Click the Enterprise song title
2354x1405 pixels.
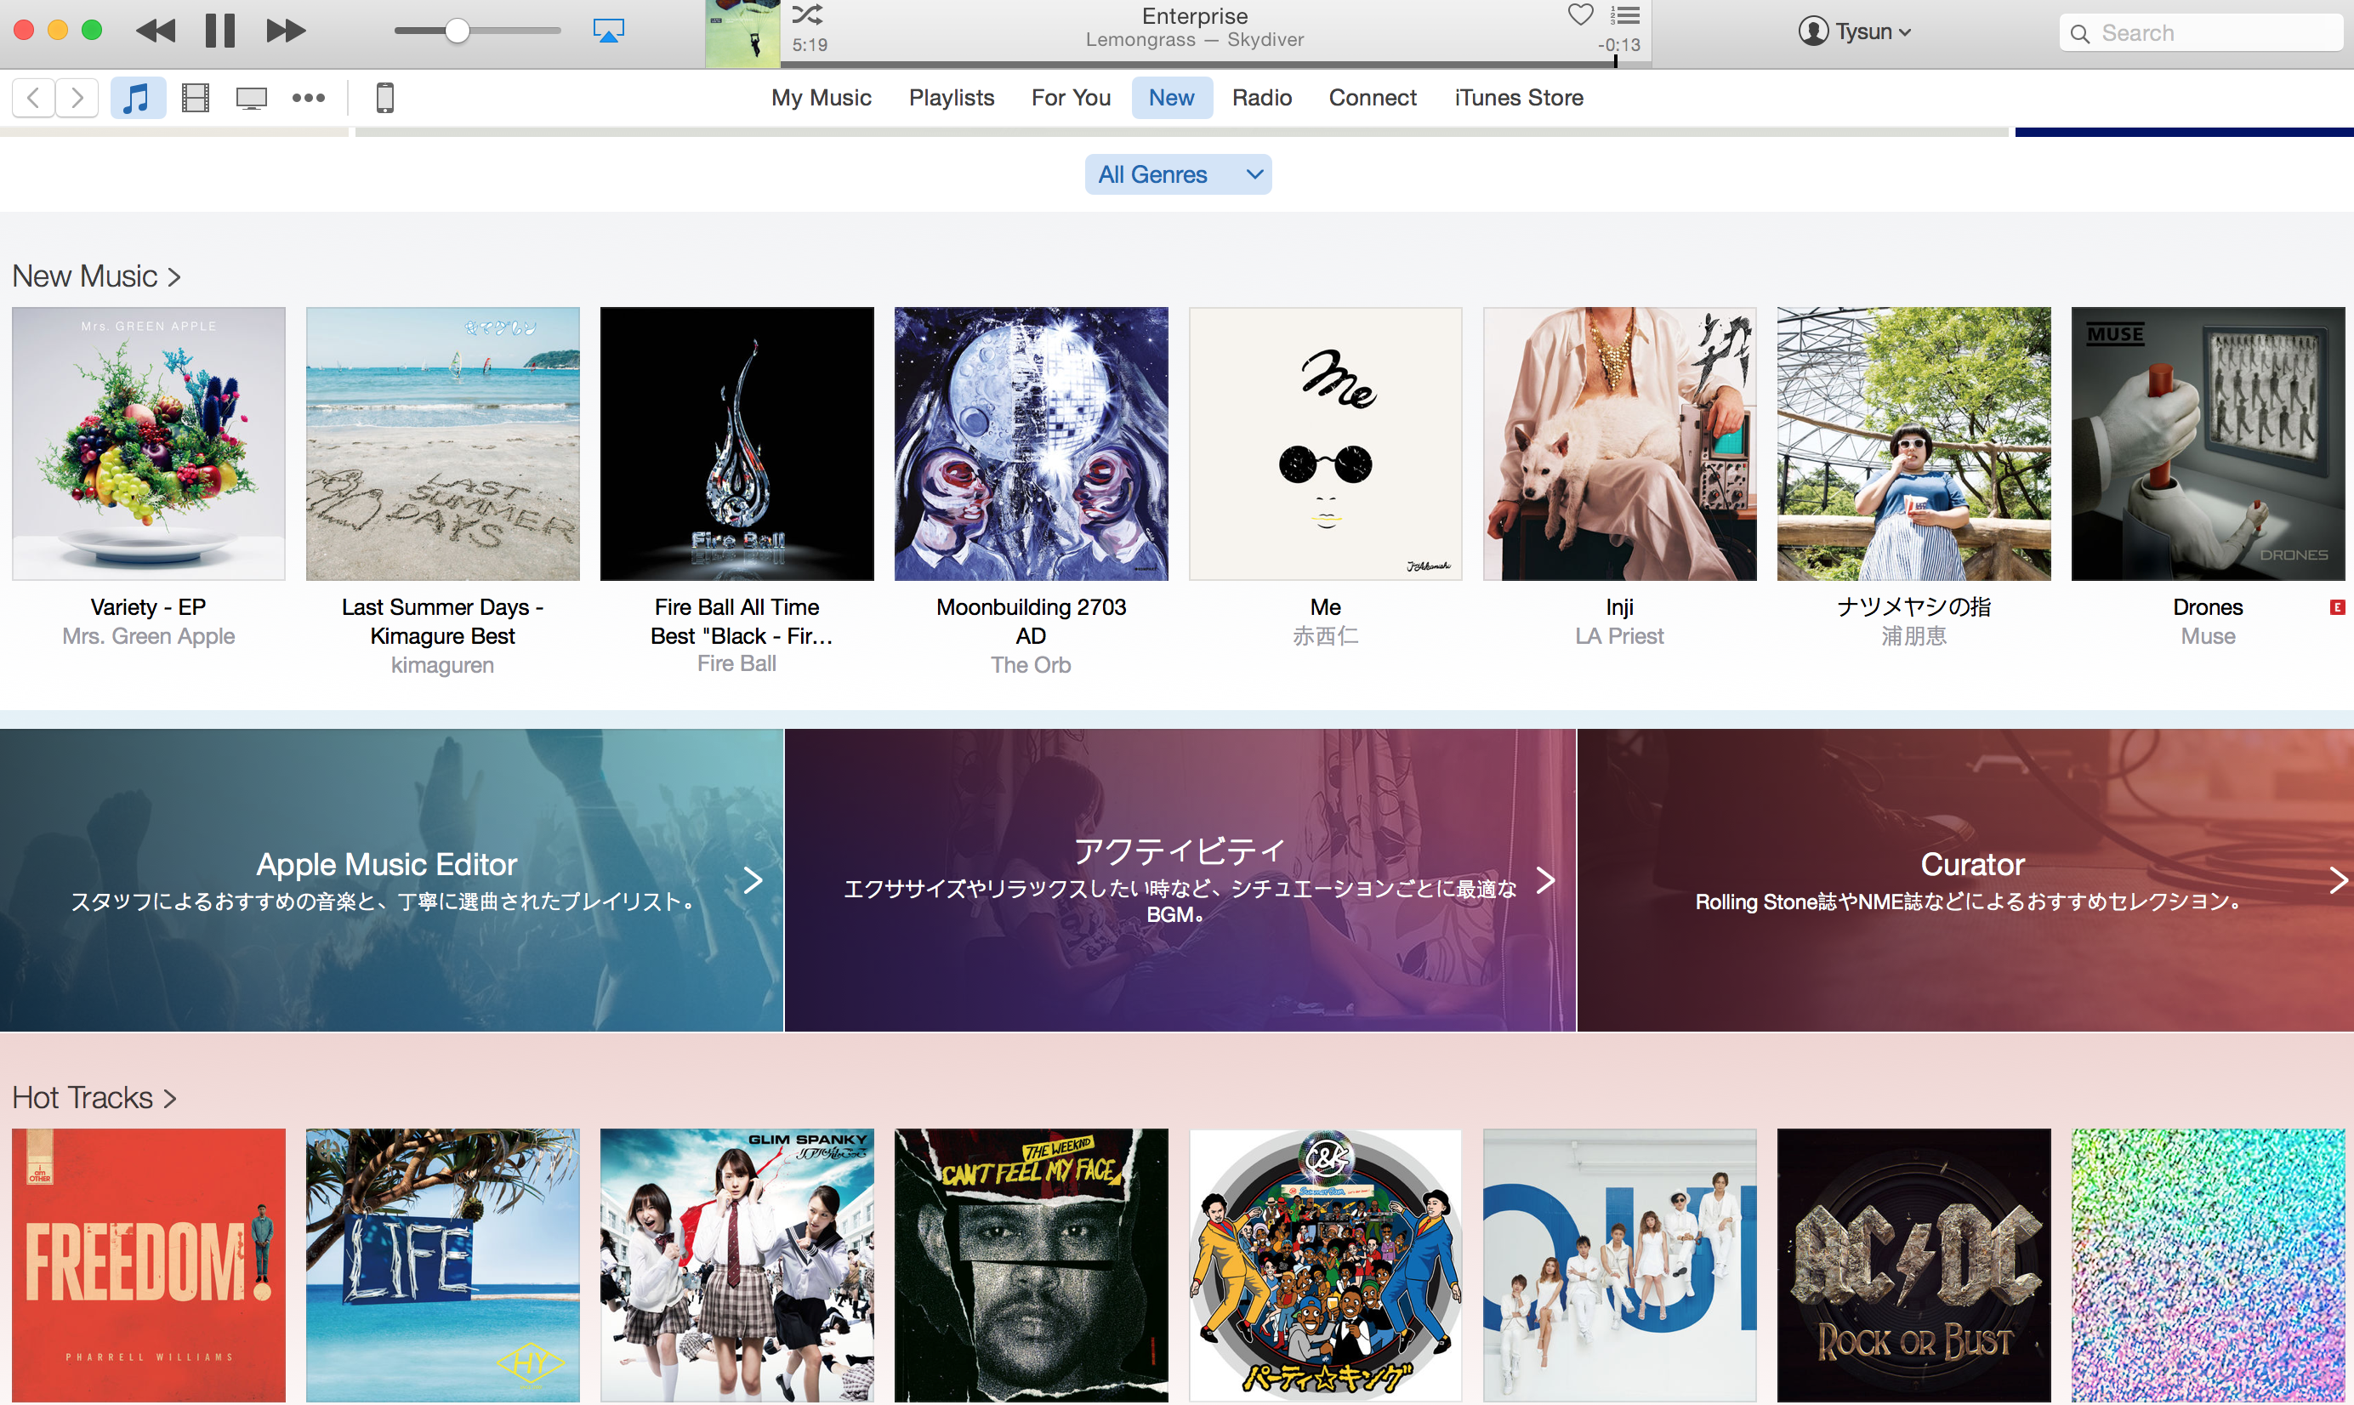(x=1195, y=15)
